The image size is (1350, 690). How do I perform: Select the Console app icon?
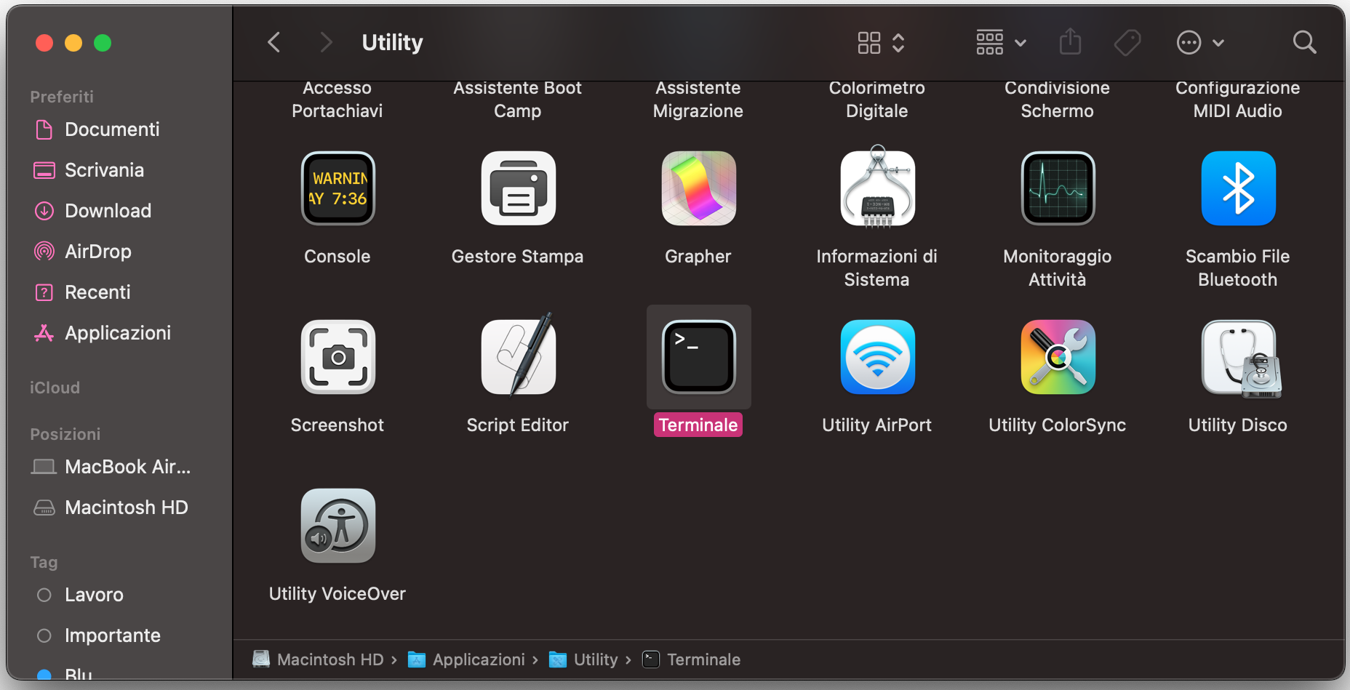tap(337, 188)
